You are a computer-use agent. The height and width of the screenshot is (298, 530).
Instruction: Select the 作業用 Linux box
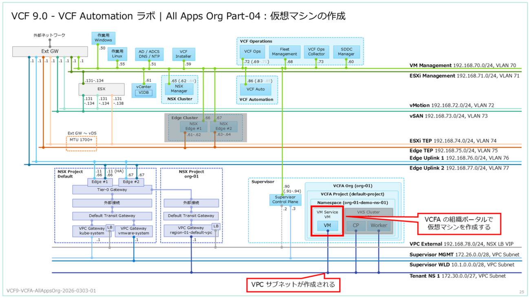118,54
